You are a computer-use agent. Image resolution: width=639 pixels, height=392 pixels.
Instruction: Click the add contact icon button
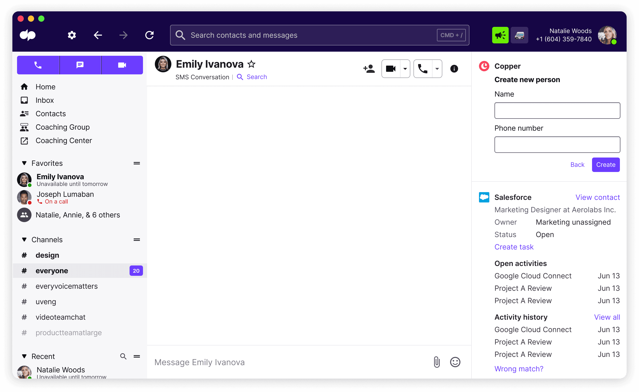click(368, 68)
